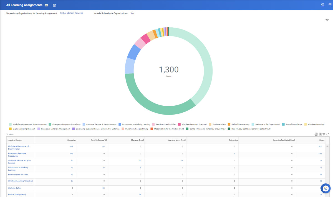Open Emergency Response Procedures table link
The width and height of the screenshot is (333, 197).
point(17,155)
